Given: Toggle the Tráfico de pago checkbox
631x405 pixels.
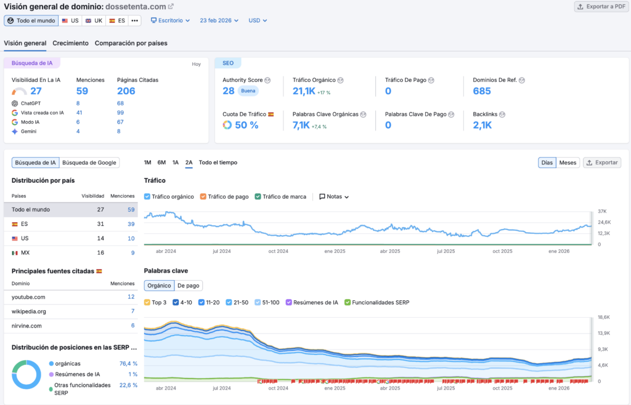Looking at the screenshot, I should (203, 197).
